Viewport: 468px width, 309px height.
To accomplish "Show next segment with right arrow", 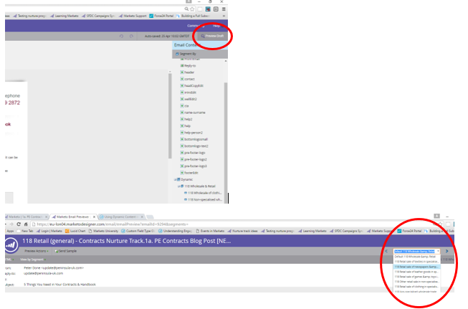I will click(446, 251).
